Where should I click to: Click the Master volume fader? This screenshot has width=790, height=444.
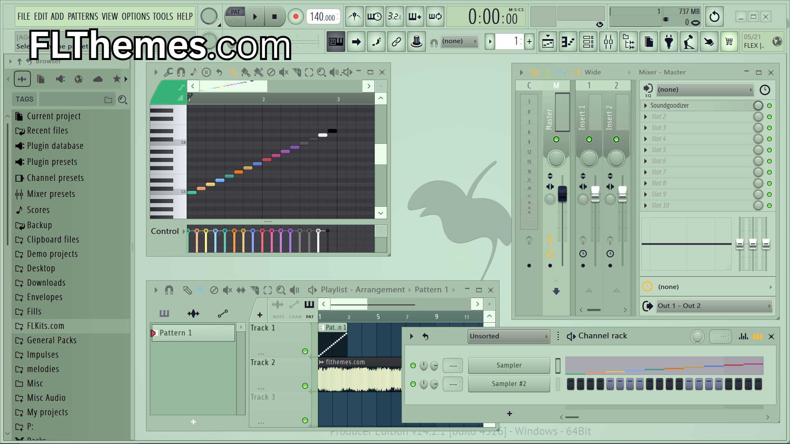click(562, 194)
